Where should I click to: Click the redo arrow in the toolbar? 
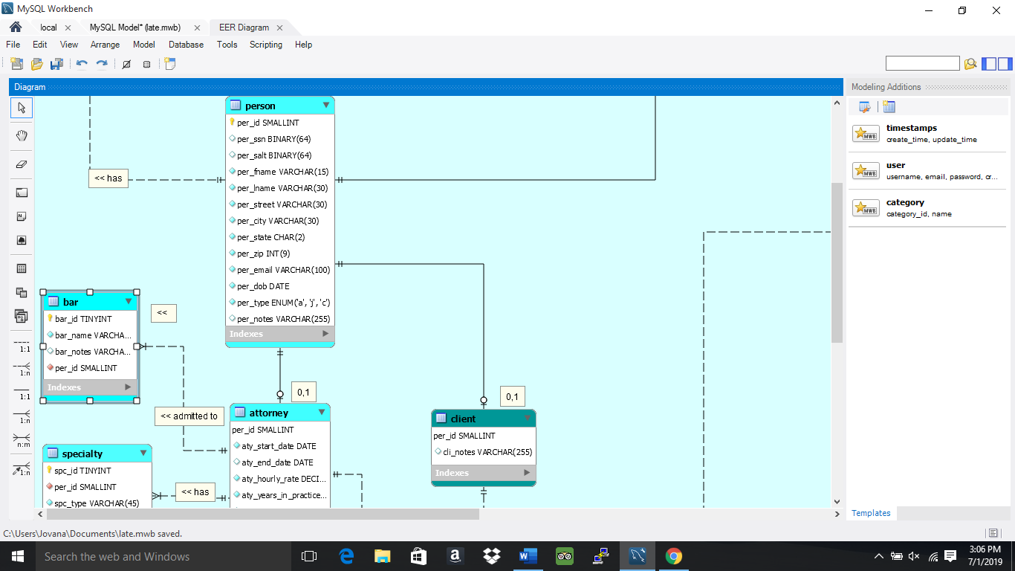(102, 64)
